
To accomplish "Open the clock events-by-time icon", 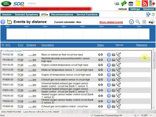I will 131,22.
